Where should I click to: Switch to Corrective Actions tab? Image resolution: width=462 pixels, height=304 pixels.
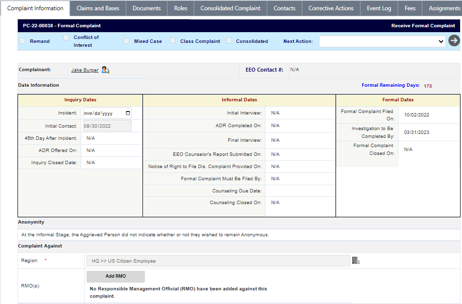pos(331,8)
